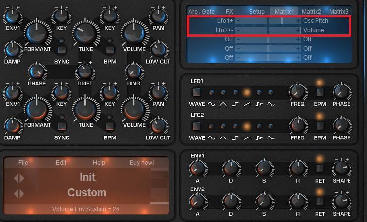Choose the sawtooth waveform in LFO1
This screenshot has height=222, width=367.
click(247, 92)
